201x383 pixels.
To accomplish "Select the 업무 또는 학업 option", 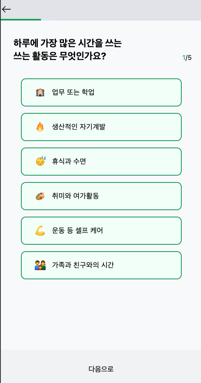I will tap(101, 92).
